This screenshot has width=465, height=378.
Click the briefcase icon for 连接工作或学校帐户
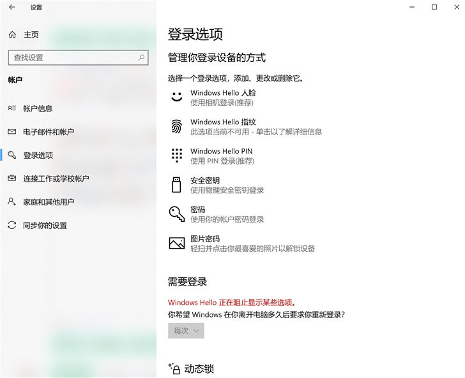[12, 178]
